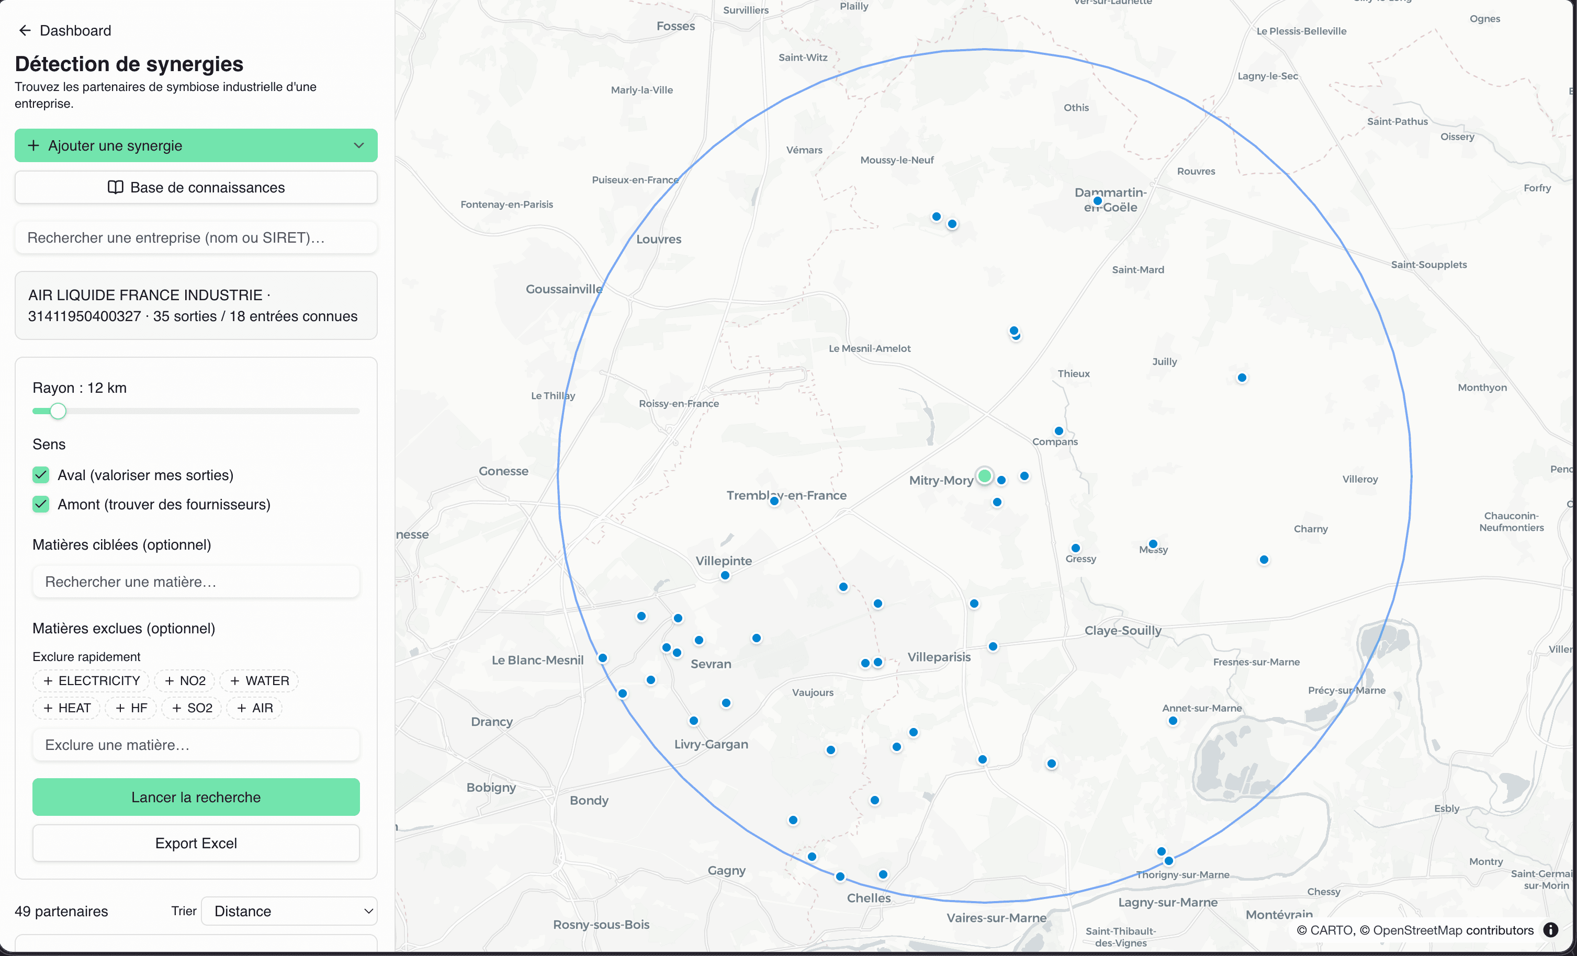Select the partner marker at Gressy
Viewport: 1577px width, 956px height.
(x=1076, y=549)
